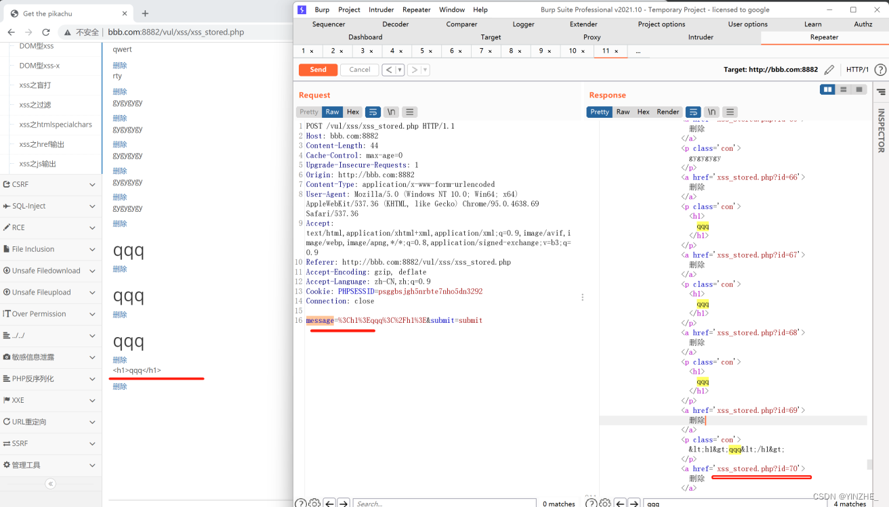Open the xss之htmlspecialchars sidebar link
The width and height of the screenshot is (889, 507).
56,125
